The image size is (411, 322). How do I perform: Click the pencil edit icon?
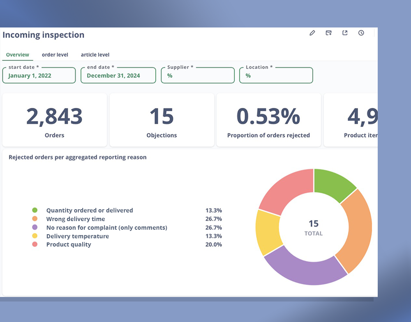[312, 33]
